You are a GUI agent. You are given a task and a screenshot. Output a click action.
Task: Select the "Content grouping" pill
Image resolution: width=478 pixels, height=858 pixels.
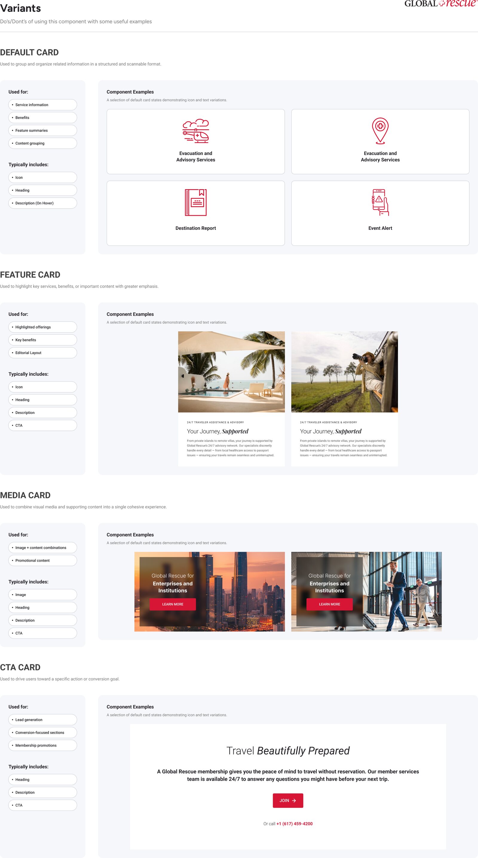[x=42, y=143]
